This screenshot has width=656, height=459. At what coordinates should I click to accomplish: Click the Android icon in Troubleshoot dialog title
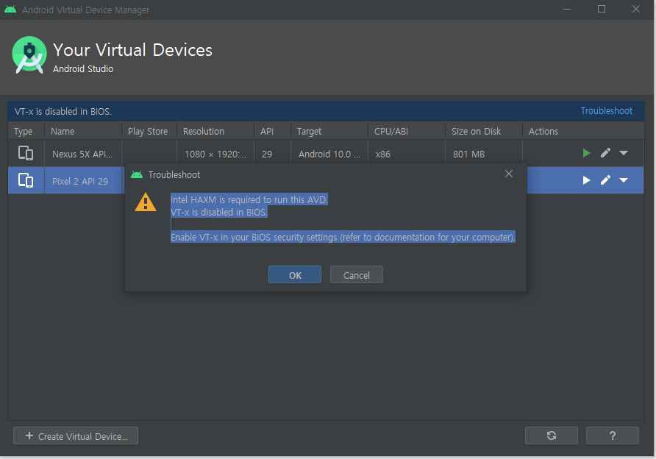pyautogui.click(x=137, y=174)
